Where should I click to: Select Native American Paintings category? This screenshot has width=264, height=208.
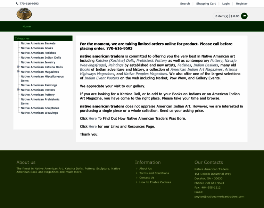click(39, 85)
